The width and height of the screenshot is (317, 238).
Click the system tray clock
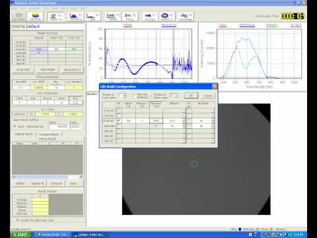click(x=298, y=235)
